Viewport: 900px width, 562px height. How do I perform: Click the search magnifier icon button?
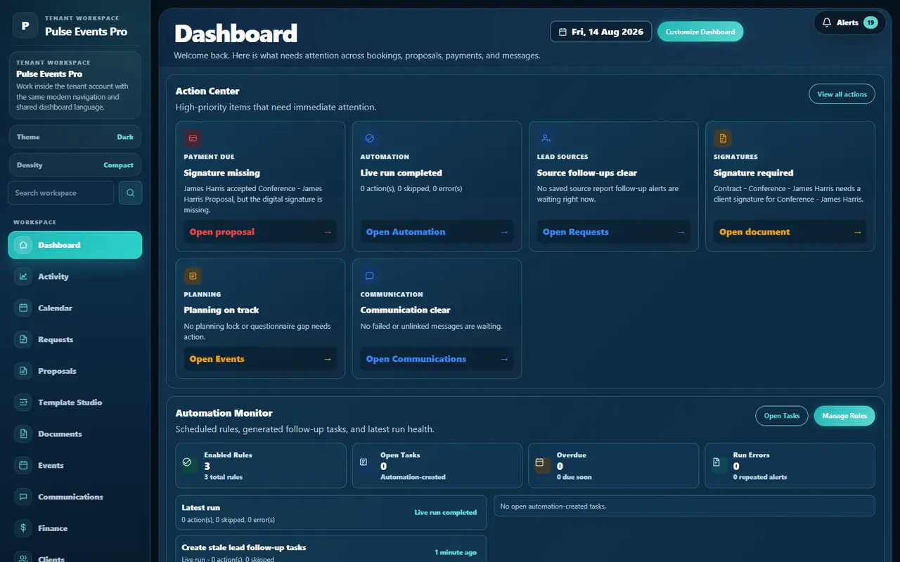(x=130, y=192)
